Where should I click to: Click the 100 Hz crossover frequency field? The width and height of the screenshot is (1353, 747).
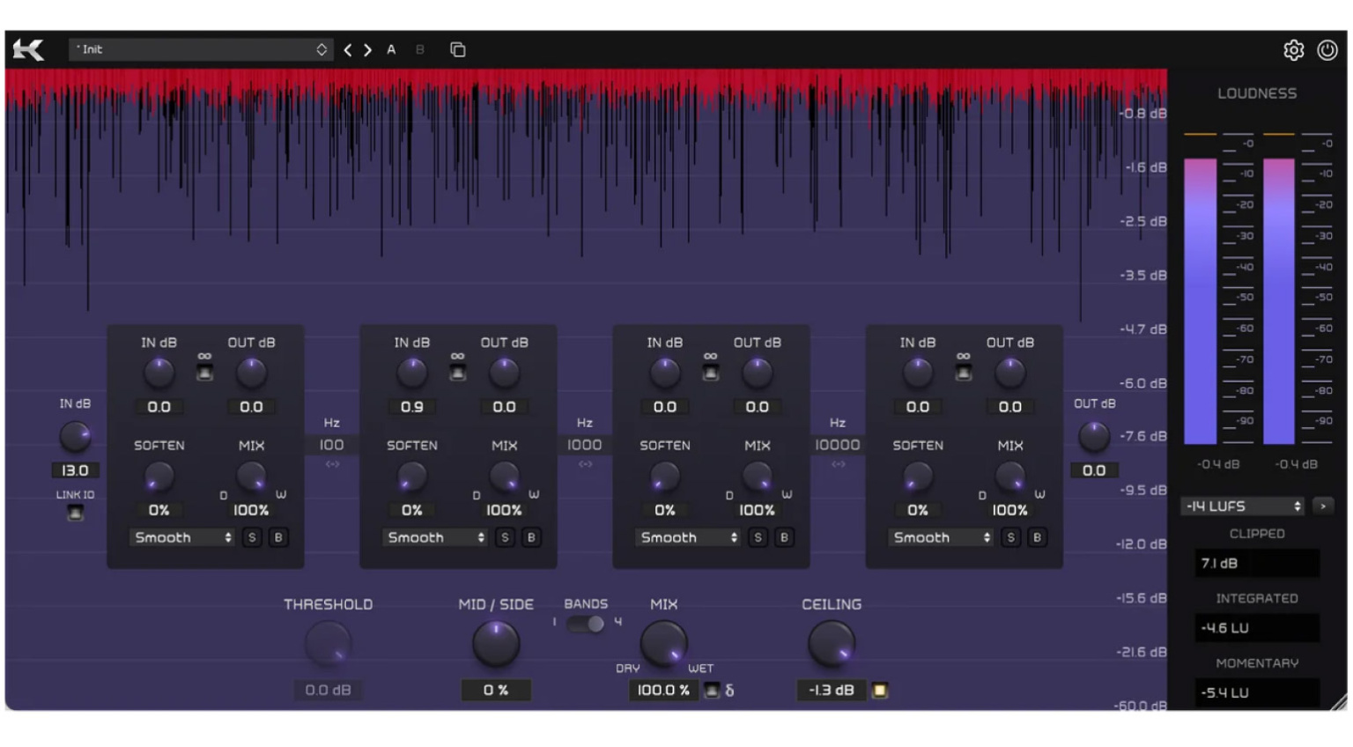click(332, 445)
